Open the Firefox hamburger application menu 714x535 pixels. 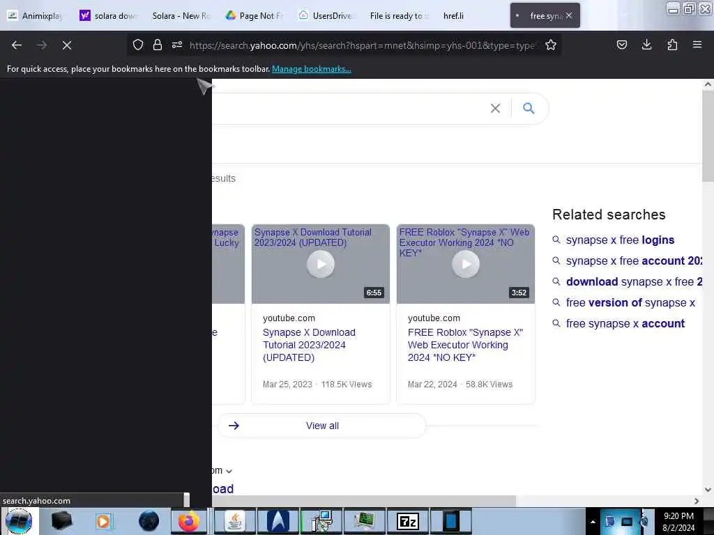pos(697,45)
